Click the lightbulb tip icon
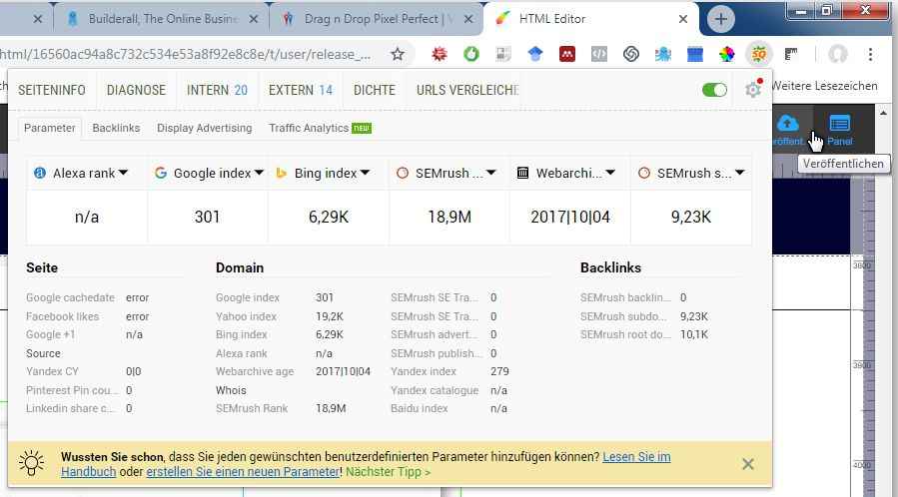Viewport: 898px width, 497px height. [x=32, y=463]
